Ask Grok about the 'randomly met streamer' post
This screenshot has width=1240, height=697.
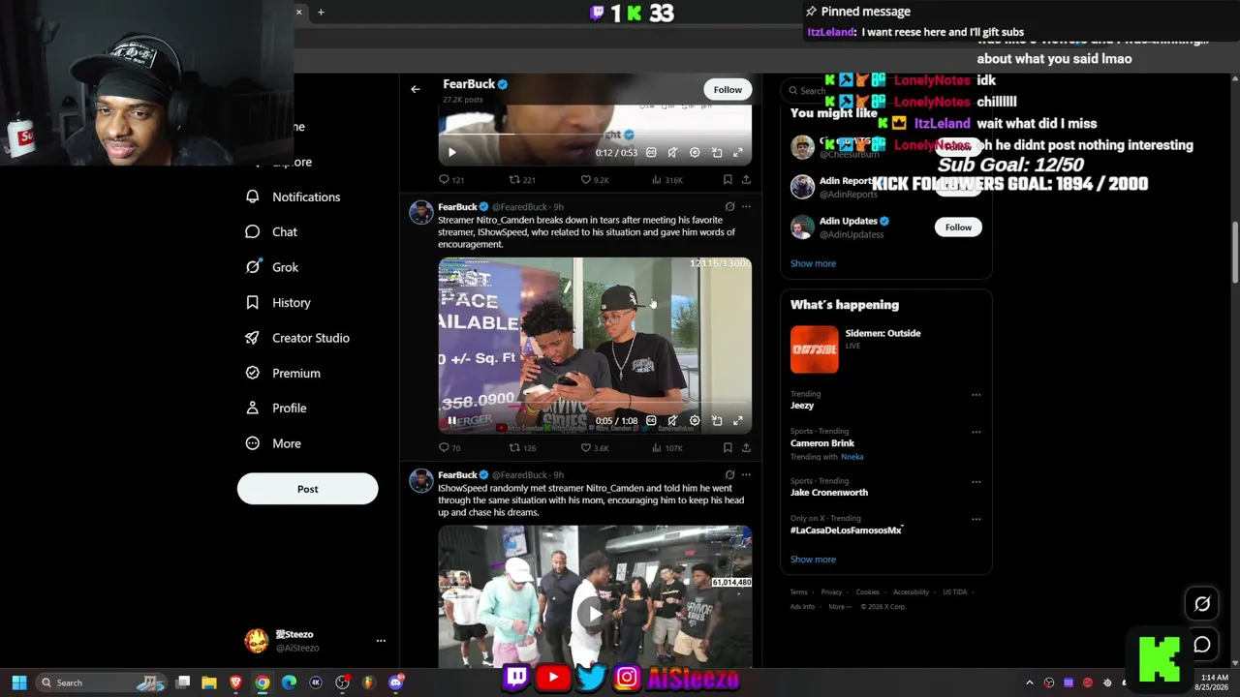(729, 474)
